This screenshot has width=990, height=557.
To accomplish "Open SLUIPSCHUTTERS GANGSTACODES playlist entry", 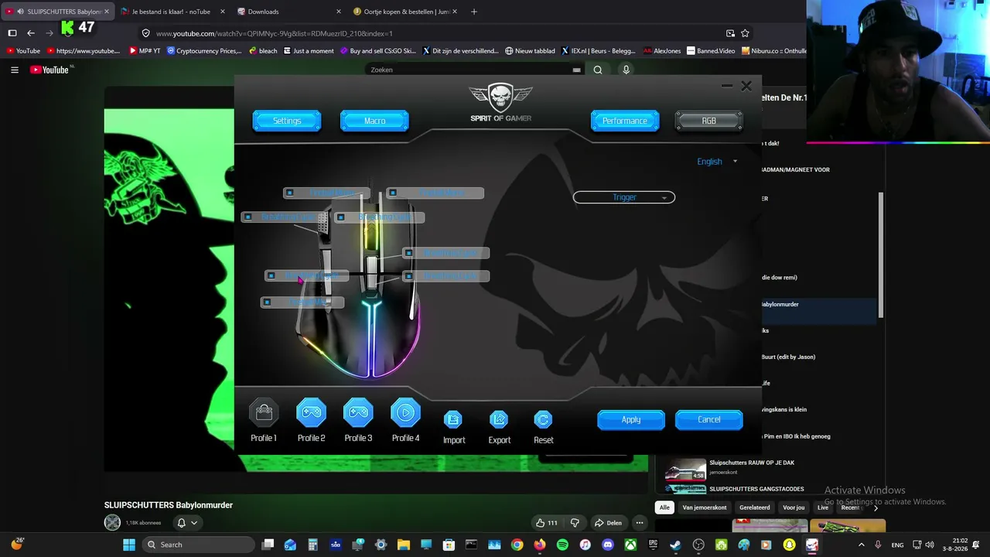I will (756, 489).
